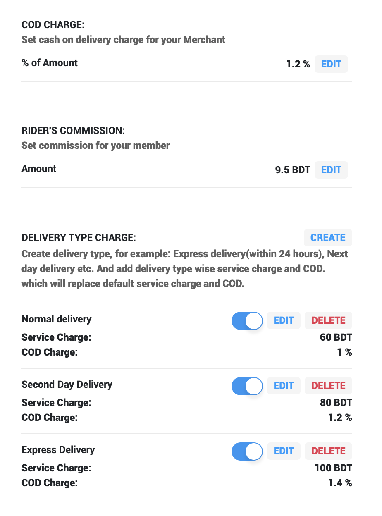The width and height of the screenshot is (382, 516).
Task: Click the COD CHARGE section heading
Action: [x=53, y=25]
